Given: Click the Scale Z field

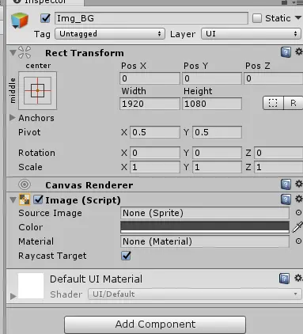Looking at the screenshot, I should click(x=278, y=167).
